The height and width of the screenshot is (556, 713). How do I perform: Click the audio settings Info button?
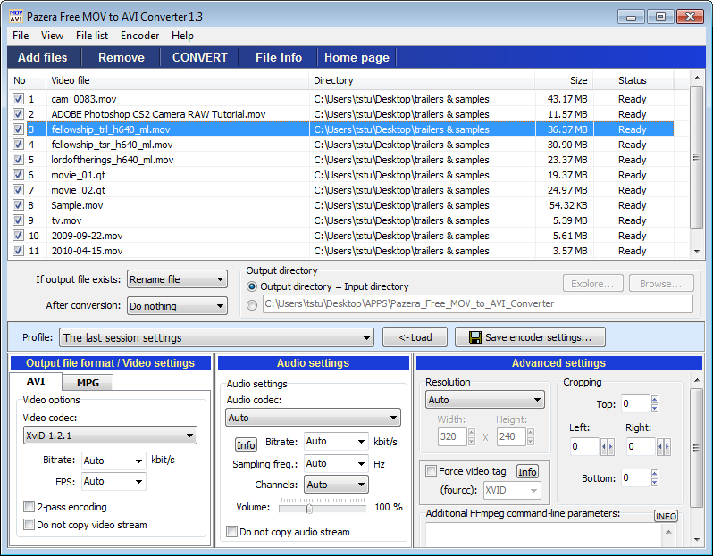pyautogui.click(x=246, y=444)
